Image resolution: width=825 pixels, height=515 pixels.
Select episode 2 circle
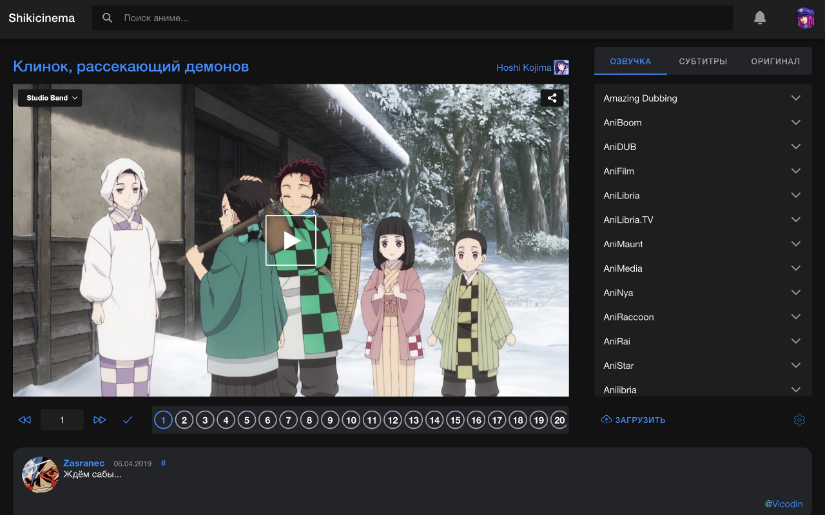pyautogui.click(x=184, y=420)
